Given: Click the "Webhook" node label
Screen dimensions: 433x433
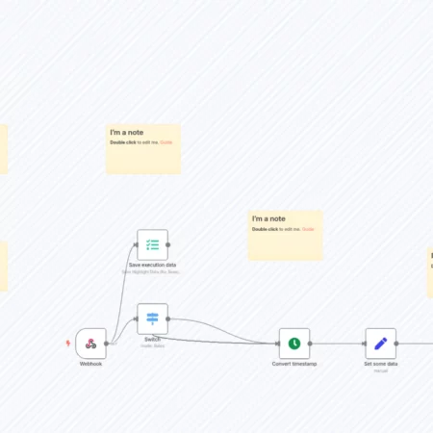Looking at the screenshot, I should coord(90,364).
